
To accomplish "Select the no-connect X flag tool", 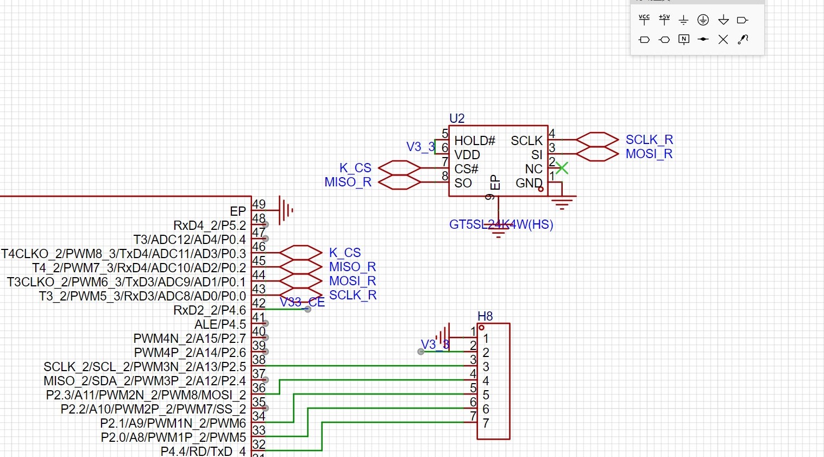I will click(x=723, y=39).
